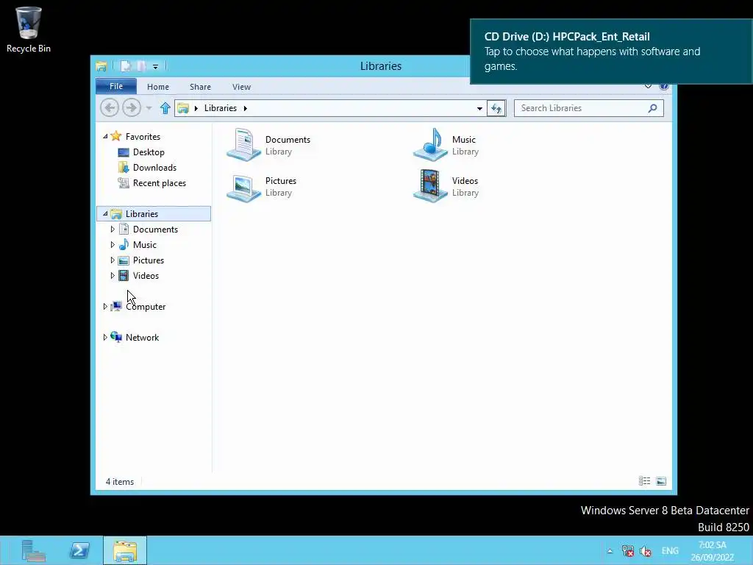Expand the Pictures node in the navigation tree
Image resolution: width=753 pixels, height=565 pixels.
(x=113, y=260)
